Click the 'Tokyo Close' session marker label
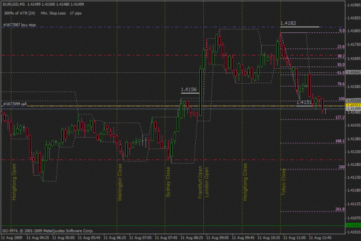 284,182
